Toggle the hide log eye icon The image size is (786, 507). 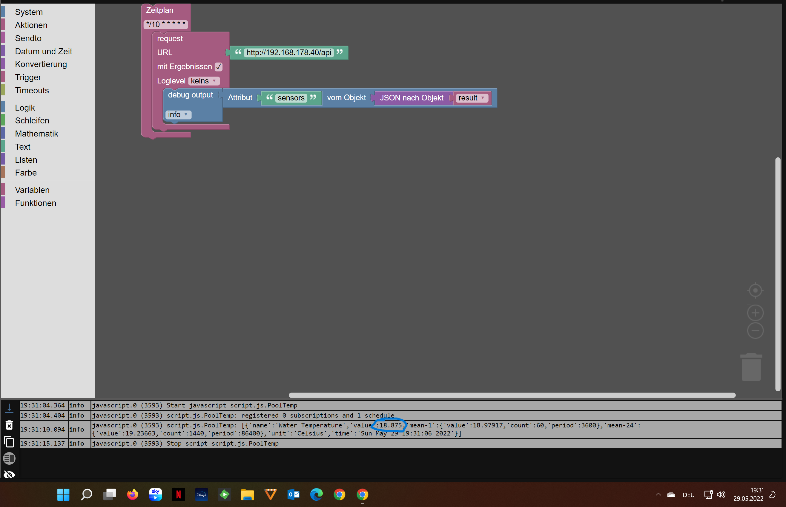coord(9,474)
